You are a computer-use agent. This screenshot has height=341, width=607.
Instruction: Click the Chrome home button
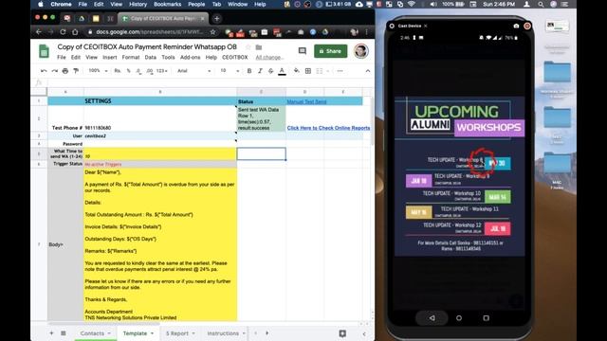coord(75,32)
